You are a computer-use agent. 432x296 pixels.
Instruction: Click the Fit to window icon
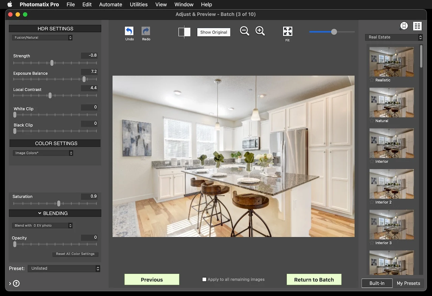[288, 31]
